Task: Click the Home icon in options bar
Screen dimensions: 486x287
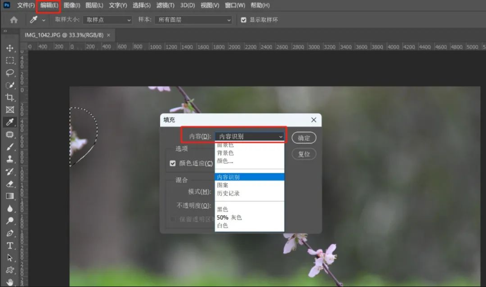Action: click(x=13, y=20)
